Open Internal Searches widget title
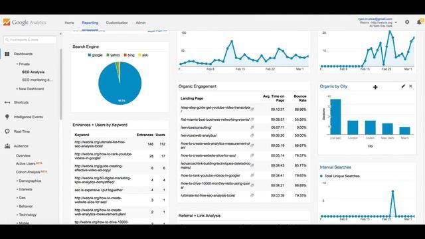 click(x=335, y=167)
